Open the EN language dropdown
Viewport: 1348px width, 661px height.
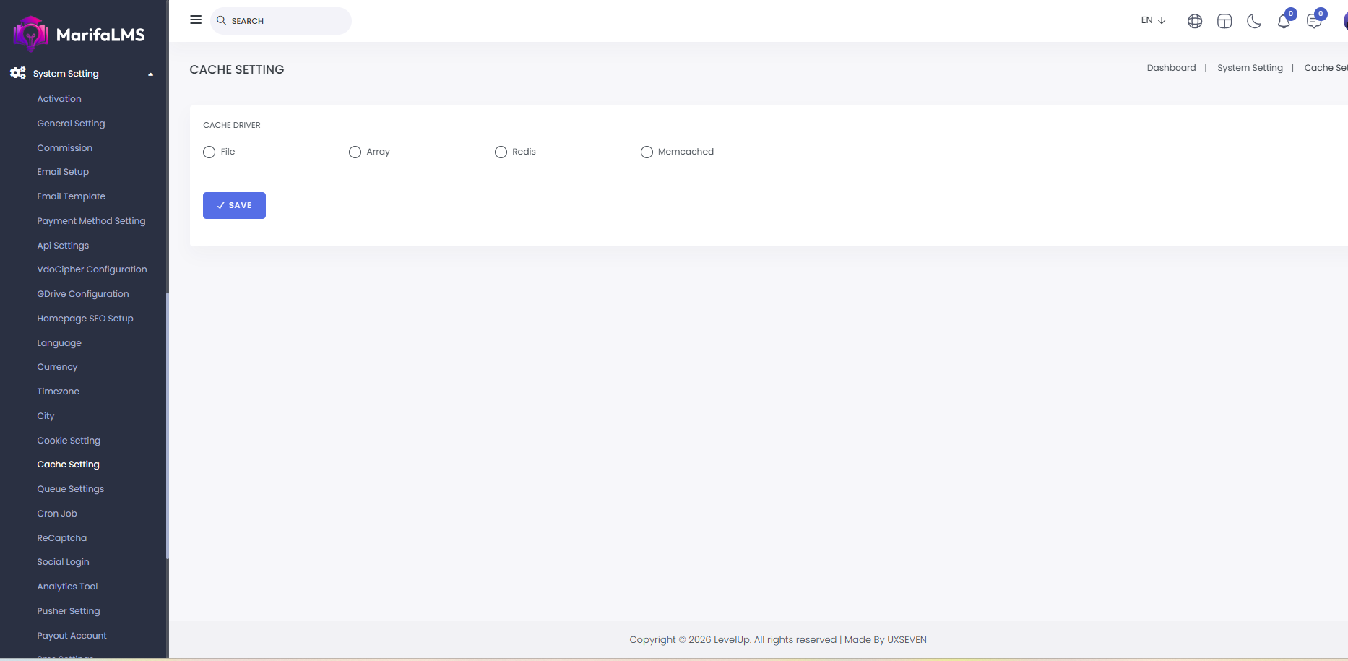1153,20
